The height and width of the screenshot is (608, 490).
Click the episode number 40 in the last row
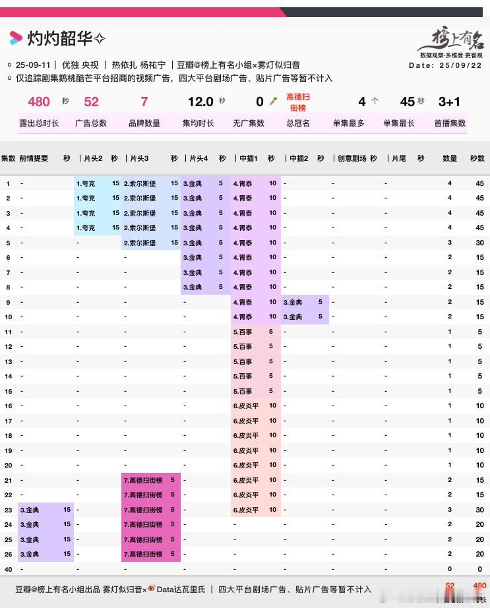coord(9,569)
